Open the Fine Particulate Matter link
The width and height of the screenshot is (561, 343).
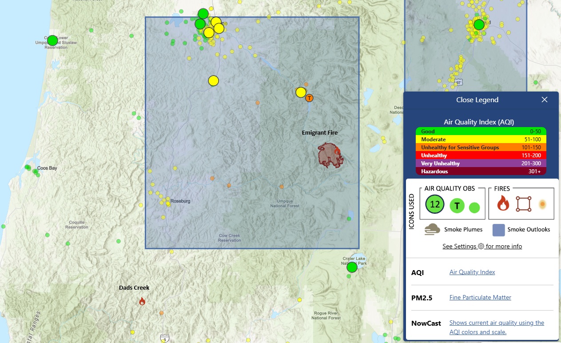(480, 297)
